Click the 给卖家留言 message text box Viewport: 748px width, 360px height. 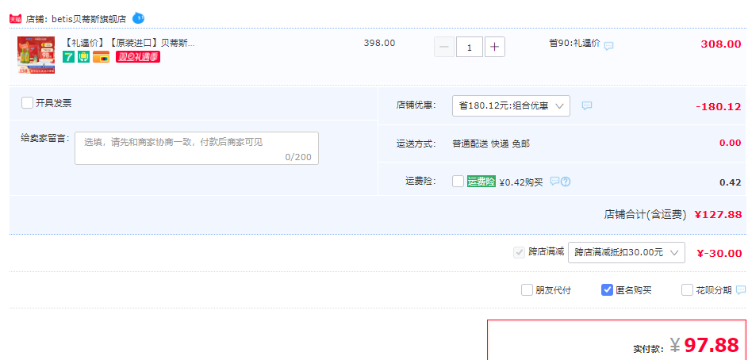tap(197, 148)
